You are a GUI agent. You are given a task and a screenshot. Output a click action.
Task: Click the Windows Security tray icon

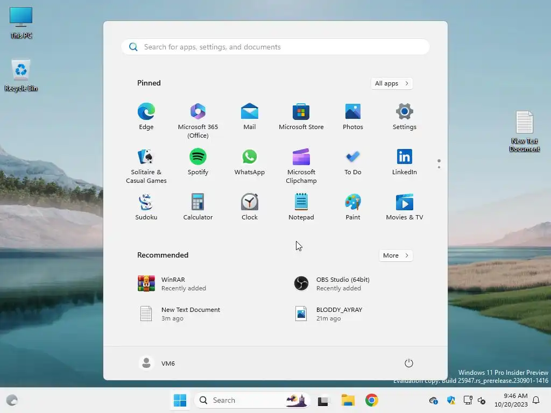tap(451, 400)
